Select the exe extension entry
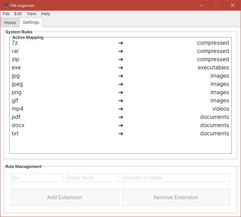This screenshot has width=241, height=217. tap(16, 68)
